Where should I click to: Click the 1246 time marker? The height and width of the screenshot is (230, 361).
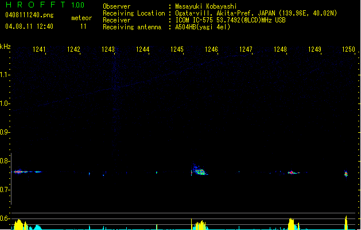point(211,49)
